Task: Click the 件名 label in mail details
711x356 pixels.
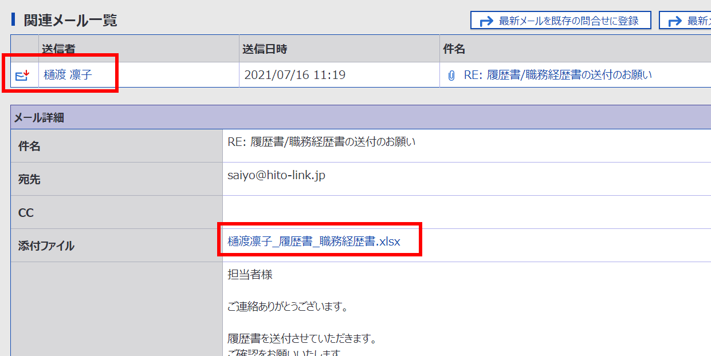Action: point(29,147)
